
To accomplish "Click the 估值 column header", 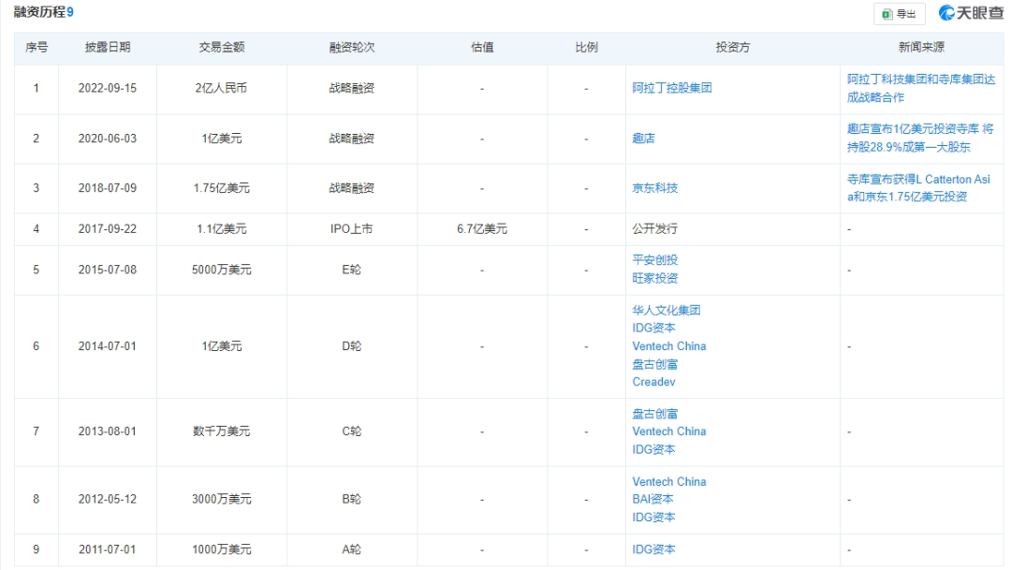I will coord(482,47).
